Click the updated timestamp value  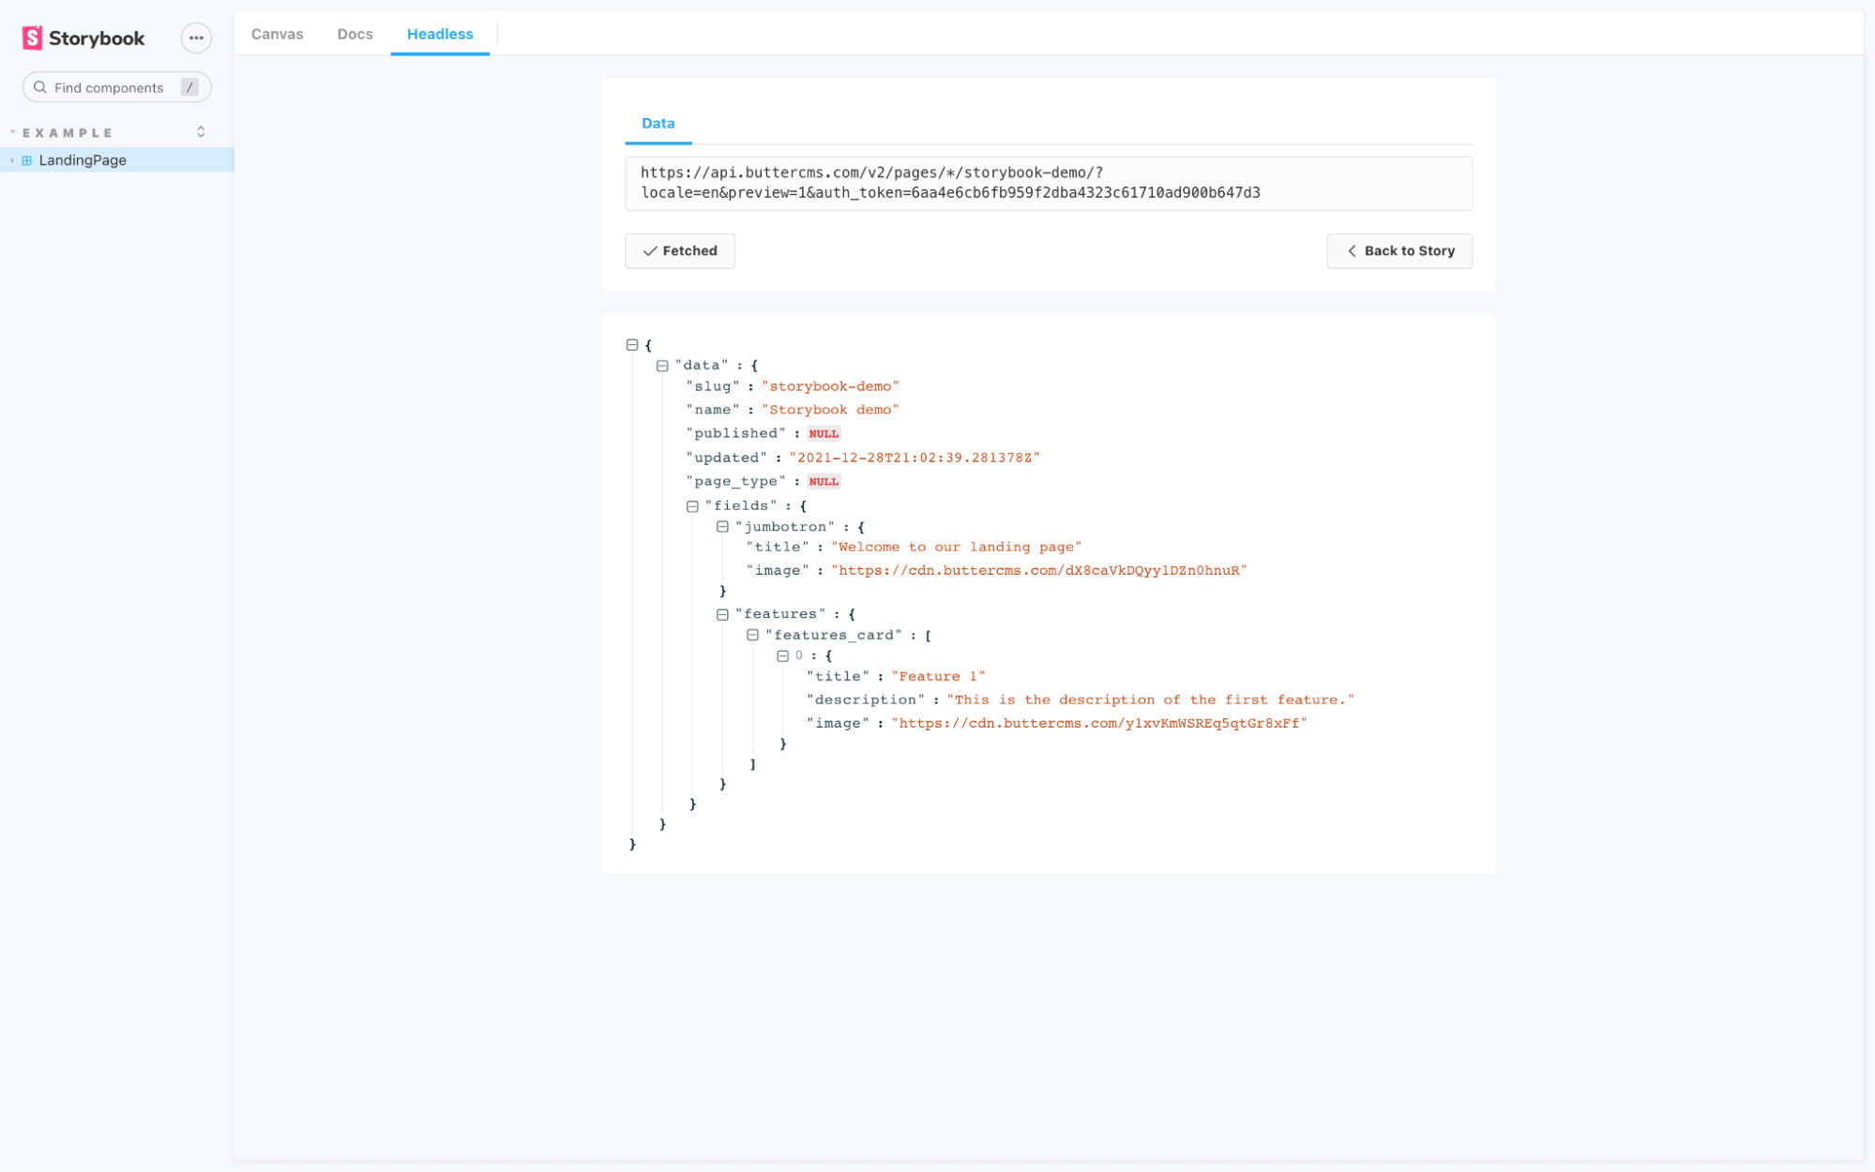click(915, 458)
